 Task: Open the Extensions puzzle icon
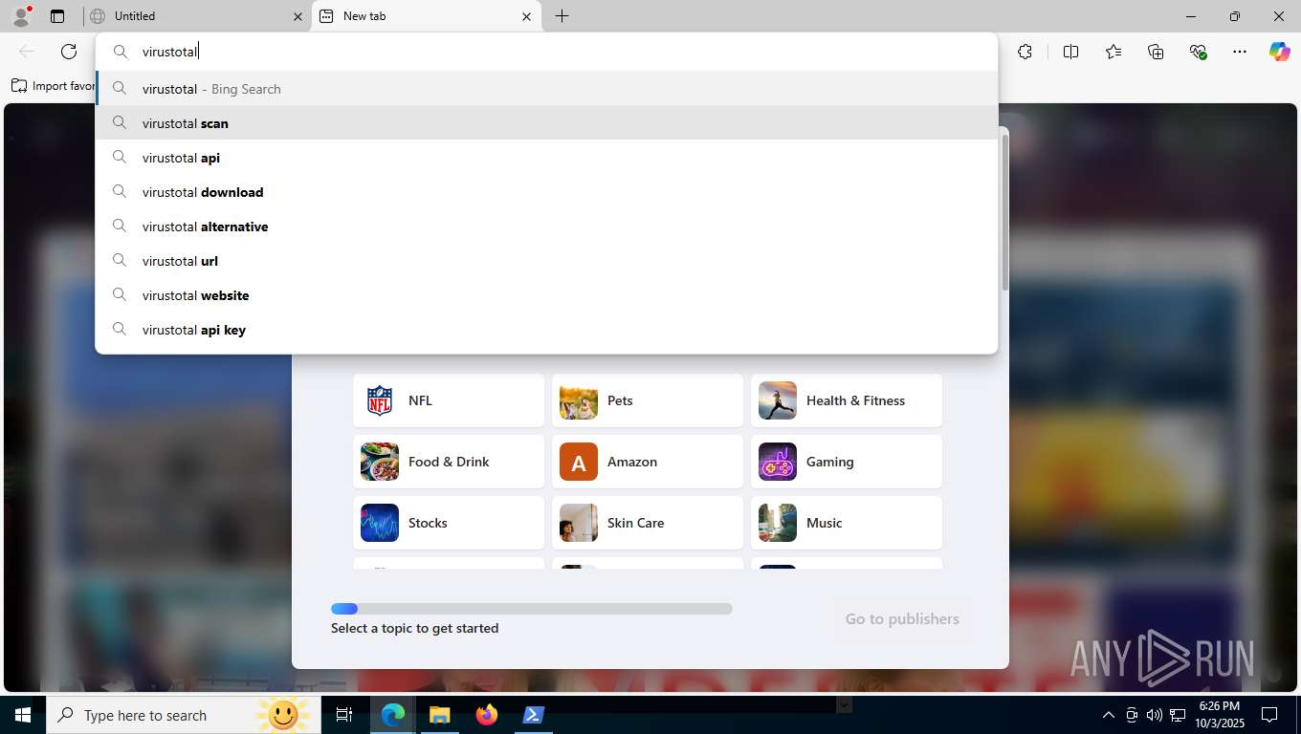(x=1025, y=52)
